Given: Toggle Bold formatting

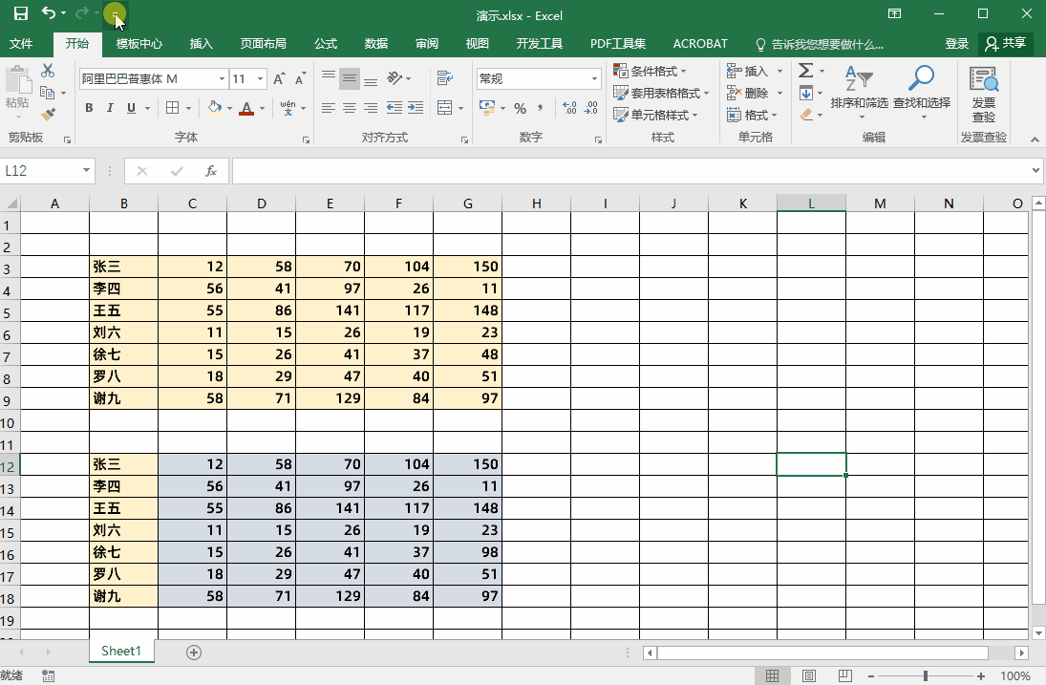Looking at the screenshot, I should (89, 108).
